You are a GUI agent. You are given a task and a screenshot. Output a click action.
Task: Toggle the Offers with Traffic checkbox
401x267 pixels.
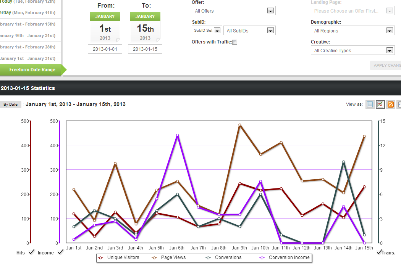point(235,42)
